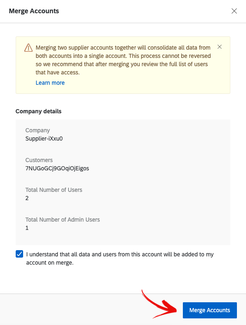
Task: Click the warning triangle icon
Action: [28, 48]
